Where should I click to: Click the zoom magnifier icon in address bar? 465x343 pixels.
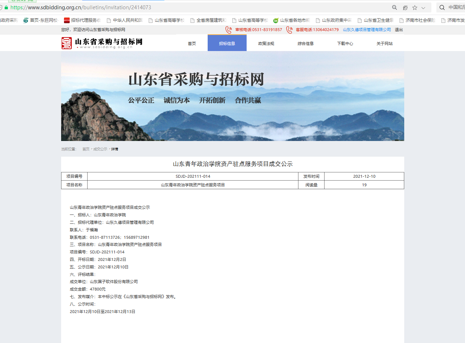(395, 7)
